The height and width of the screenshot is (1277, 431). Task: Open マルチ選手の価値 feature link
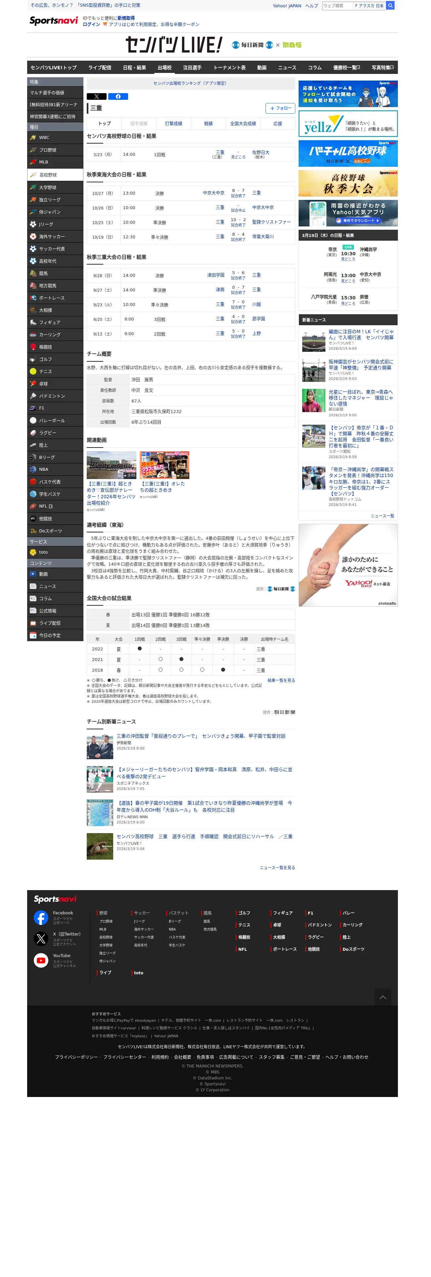(x=55, y=93)
